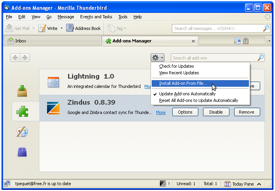Click the Write message toolbar button

(48, 28)
